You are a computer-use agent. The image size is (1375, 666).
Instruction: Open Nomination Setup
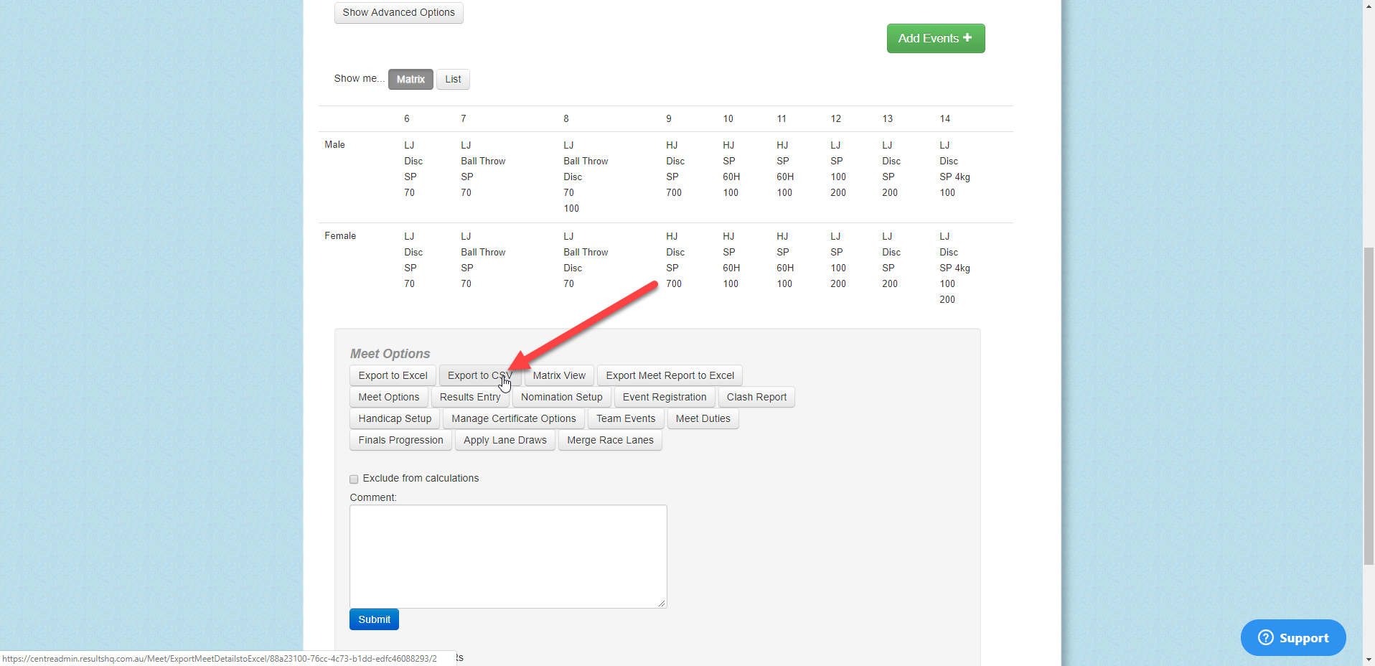562,397
